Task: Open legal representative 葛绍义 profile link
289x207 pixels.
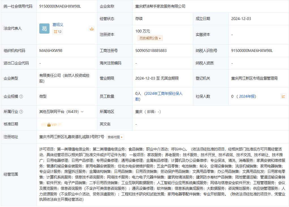Action: (58, 25)
